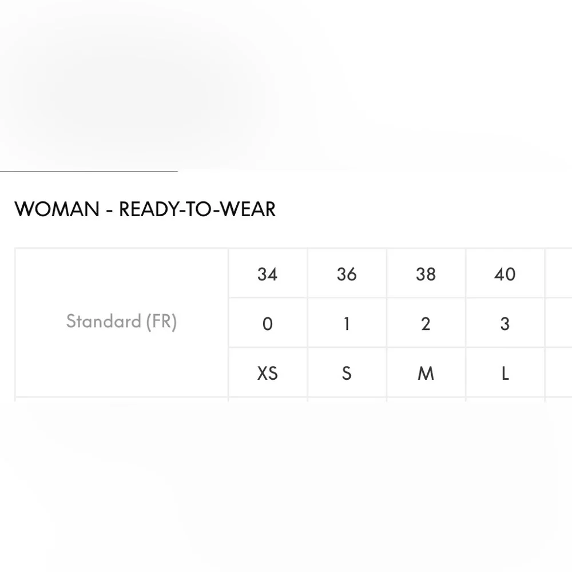Click the black divider line above the heading

tap(89, 171)
